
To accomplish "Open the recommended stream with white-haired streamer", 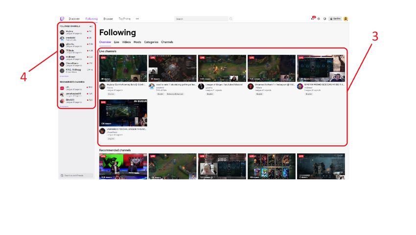I will 222,166.
